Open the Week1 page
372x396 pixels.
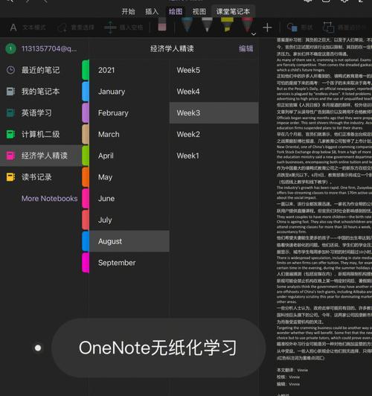tap(214, 156)
